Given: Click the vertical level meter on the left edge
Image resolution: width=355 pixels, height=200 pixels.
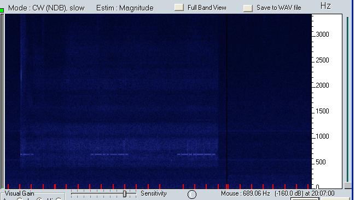Looking at the screenshot, I should (x=2, y=101).
